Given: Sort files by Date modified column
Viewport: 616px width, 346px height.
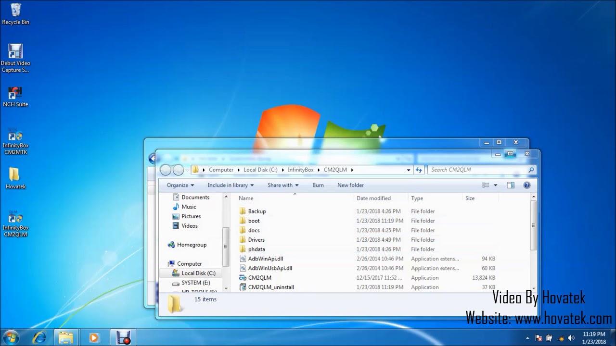Looking at the screenshot, I should (381, 198).
